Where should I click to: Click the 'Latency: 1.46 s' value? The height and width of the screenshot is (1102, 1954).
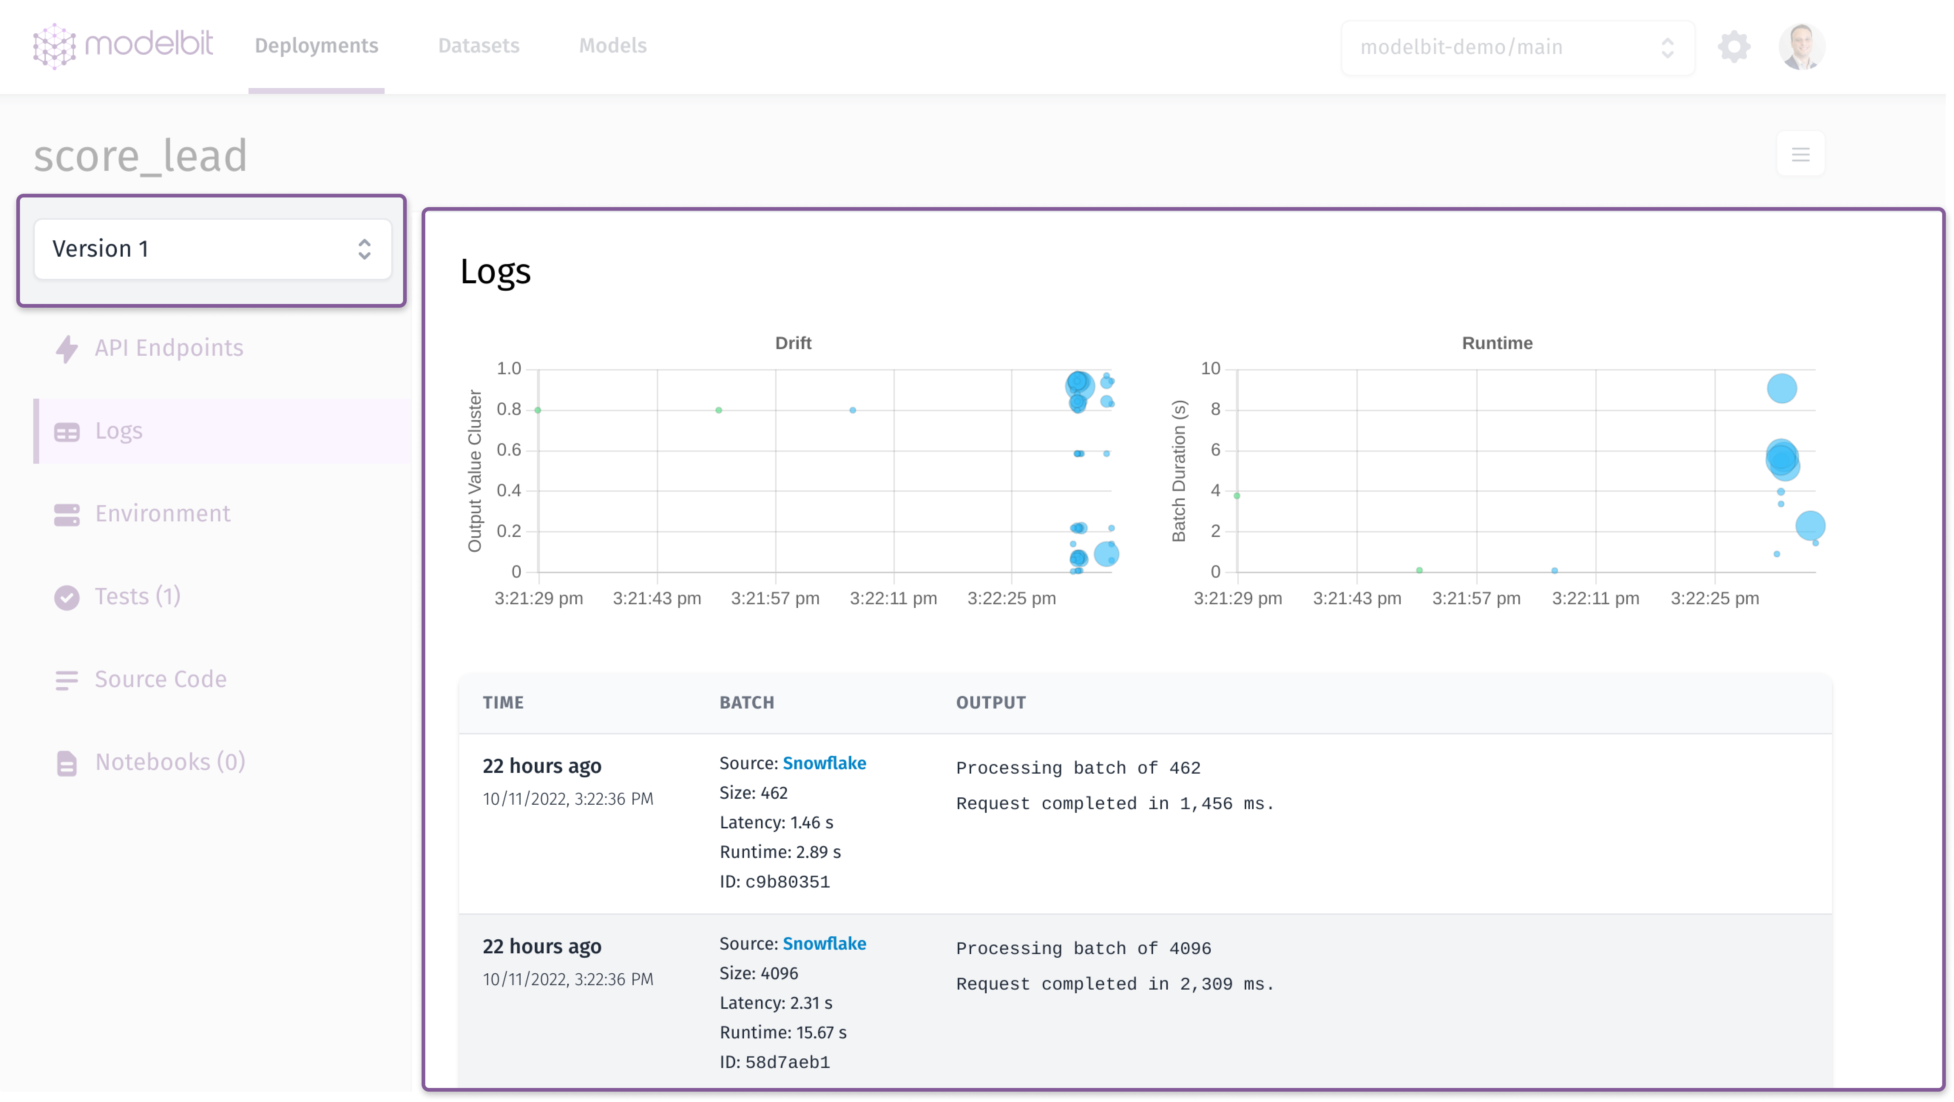(x=776, y=822)
